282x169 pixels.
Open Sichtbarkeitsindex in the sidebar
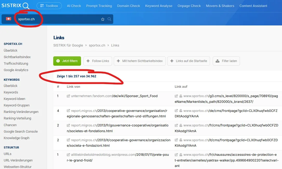pyautogui.click(x=17, y=57)
